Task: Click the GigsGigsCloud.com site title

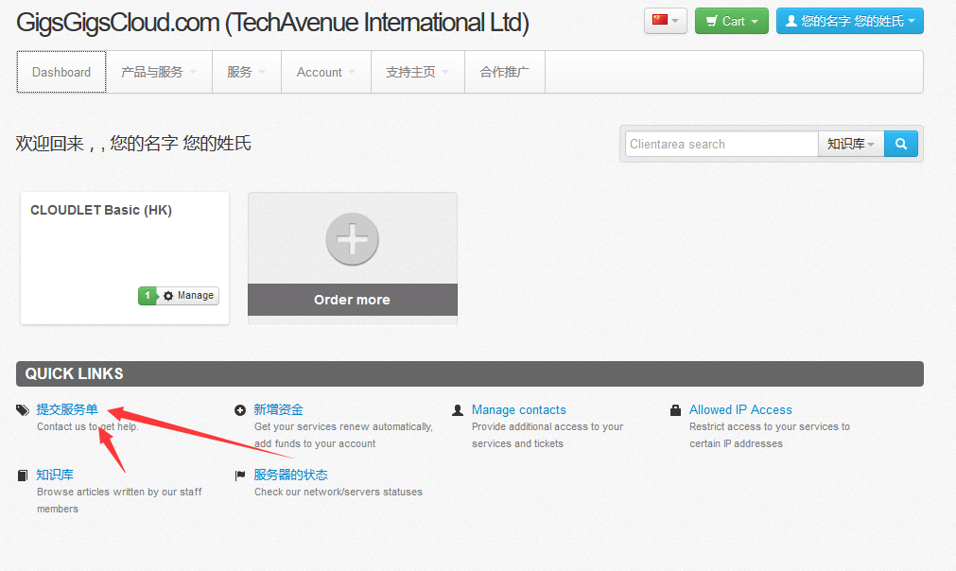Action: (272, 23)
